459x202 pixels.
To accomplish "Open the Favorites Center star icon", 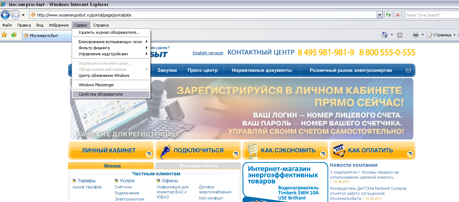I will tap(4, 35).
